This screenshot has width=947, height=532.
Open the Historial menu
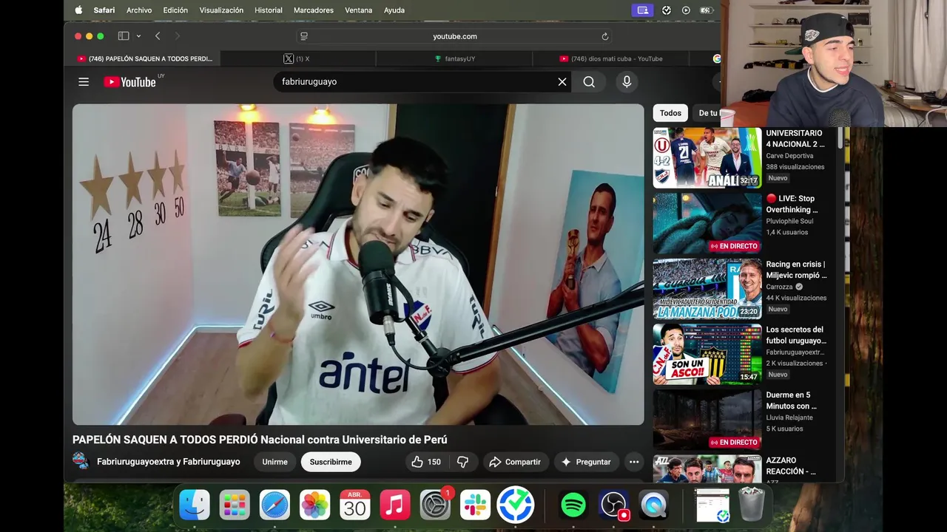(x=269, y=10)
